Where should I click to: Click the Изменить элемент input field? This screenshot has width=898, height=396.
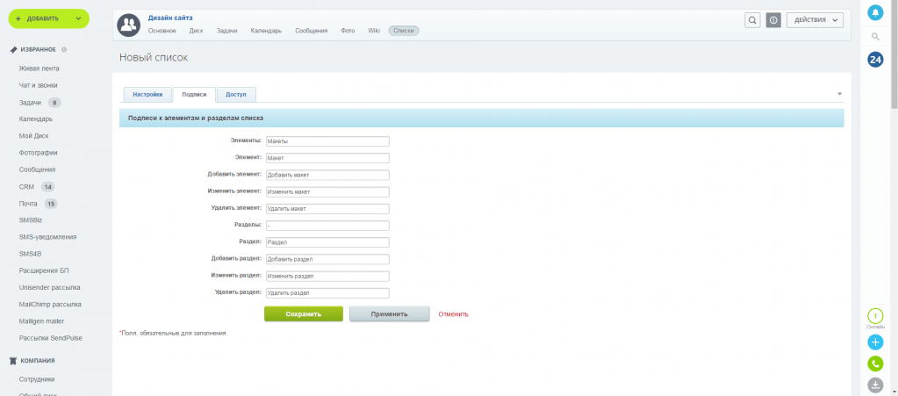[x=327, y=192]
